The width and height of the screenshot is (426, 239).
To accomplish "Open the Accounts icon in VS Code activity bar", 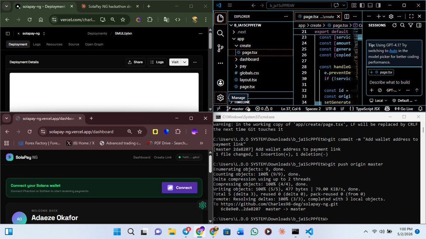I will click(x=220, y=82).
